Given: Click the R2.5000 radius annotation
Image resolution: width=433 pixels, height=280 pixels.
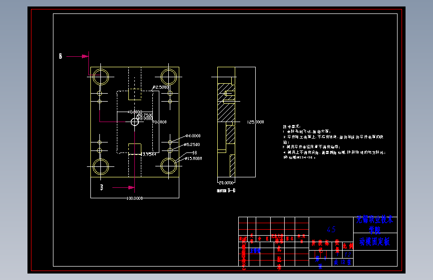Looking at the screenshot, I should coord(161,87).
